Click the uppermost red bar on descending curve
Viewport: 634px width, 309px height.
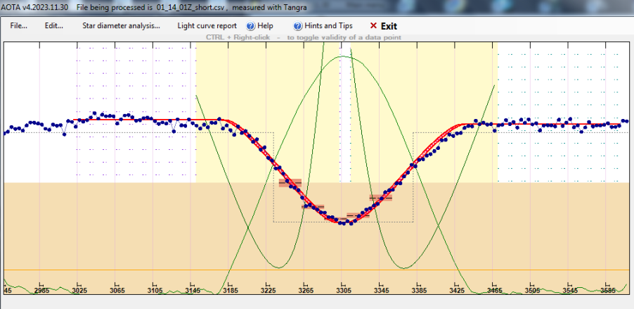click(290, 182)
